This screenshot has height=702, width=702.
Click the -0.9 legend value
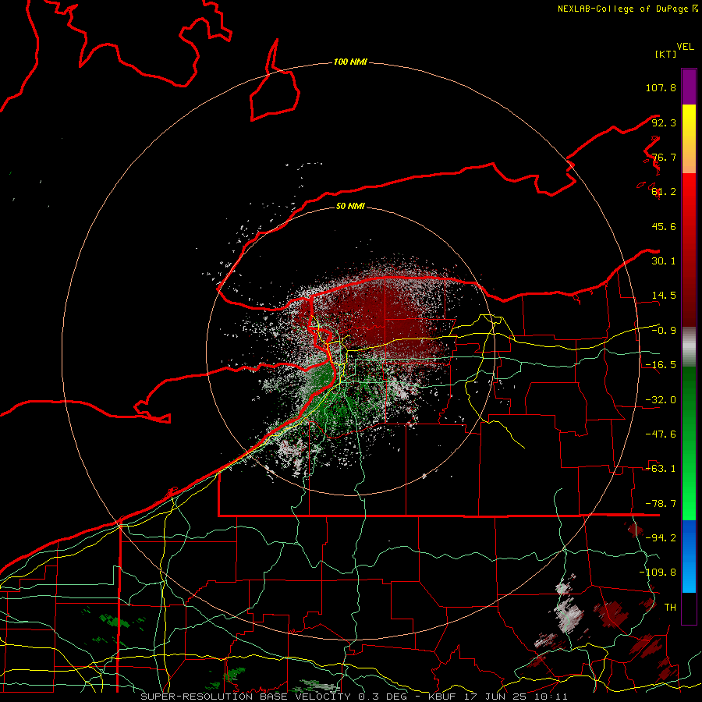tap(664, 331)
